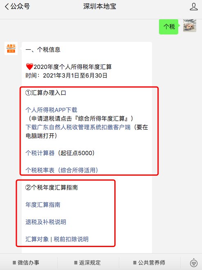Tap the green 个税 message bubble
The image size is (202, 270).
coord(169,27)
